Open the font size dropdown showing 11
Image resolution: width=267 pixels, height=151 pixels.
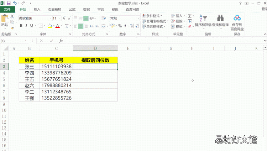pyautogui.click(x=60, y=18)
